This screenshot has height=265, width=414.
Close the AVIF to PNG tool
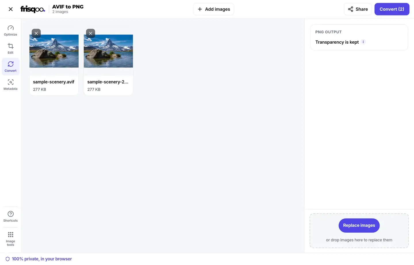pyautogui.click(x=11, y=9)
